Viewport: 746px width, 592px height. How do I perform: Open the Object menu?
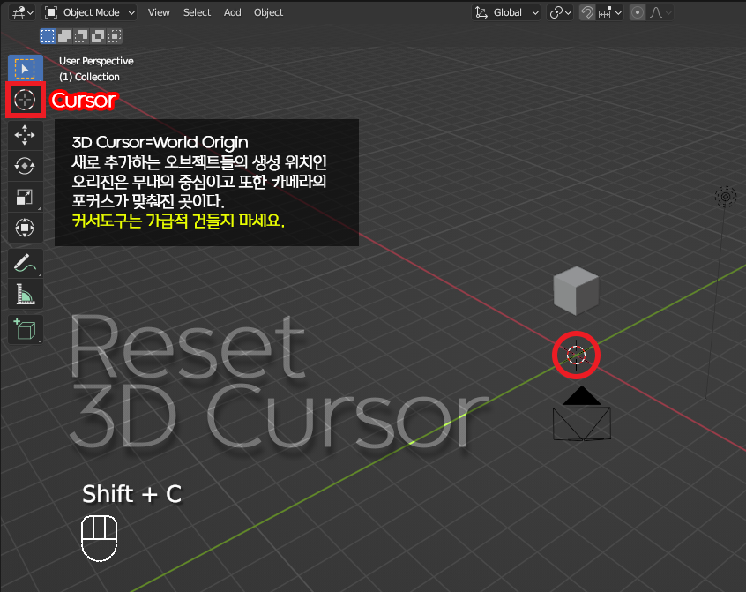[268, 13]
